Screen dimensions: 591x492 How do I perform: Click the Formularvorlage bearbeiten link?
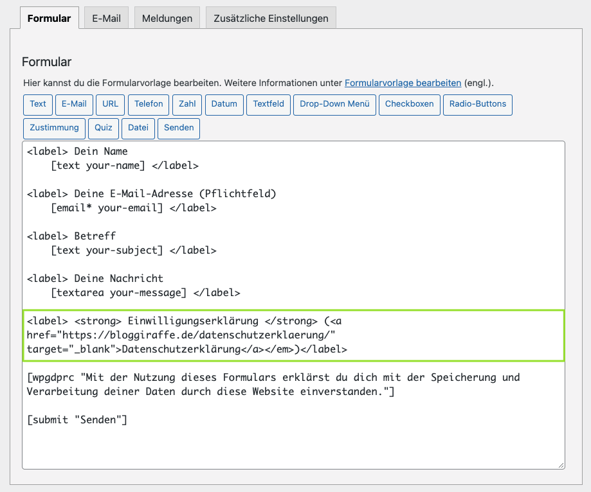tap(403, 83)
